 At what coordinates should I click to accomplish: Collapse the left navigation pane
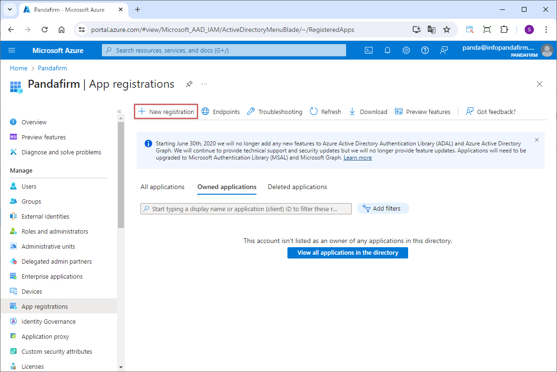tap(119, 112)
